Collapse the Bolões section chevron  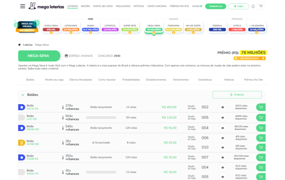(22, 95)
